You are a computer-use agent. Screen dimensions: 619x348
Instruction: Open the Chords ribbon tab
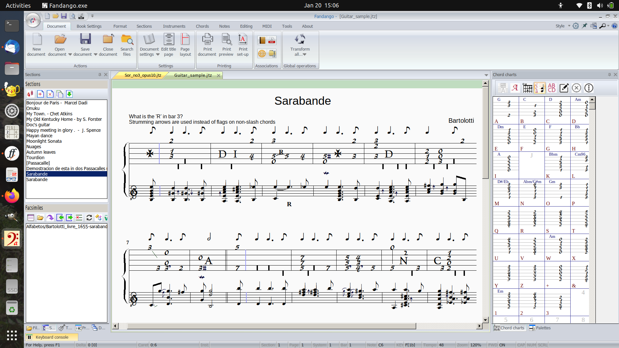pos(202,26)
